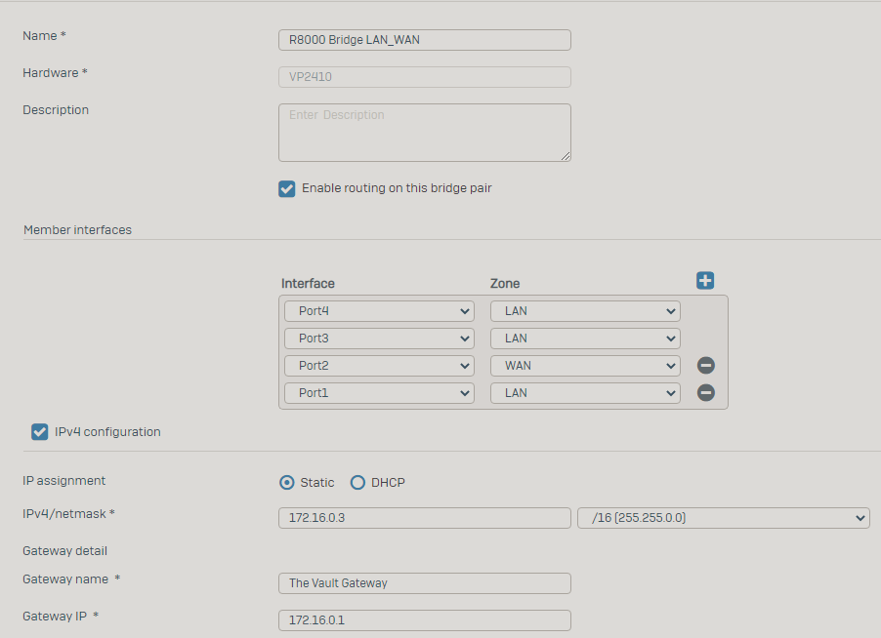
Task: Open the Port1 interface dropdown
Action: [x=379, y=393]
